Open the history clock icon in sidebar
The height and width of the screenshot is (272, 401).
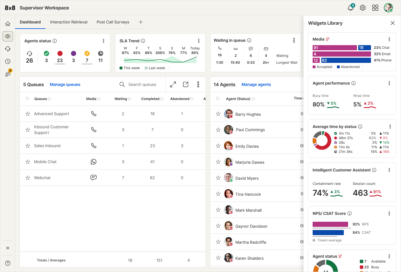8,61
